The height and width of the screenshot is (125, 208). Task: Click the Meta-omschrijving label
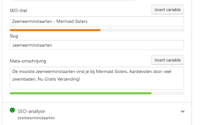28,61
